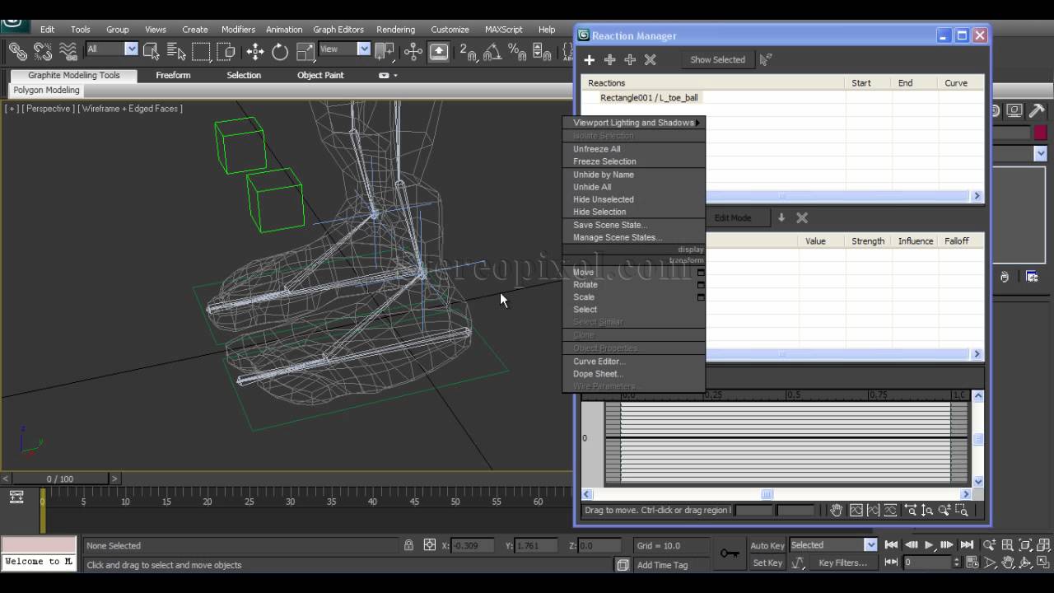Screen dimensions: 1054x593
Task: Pick the Select and Scale tool
Action: [x=305, y=51]
